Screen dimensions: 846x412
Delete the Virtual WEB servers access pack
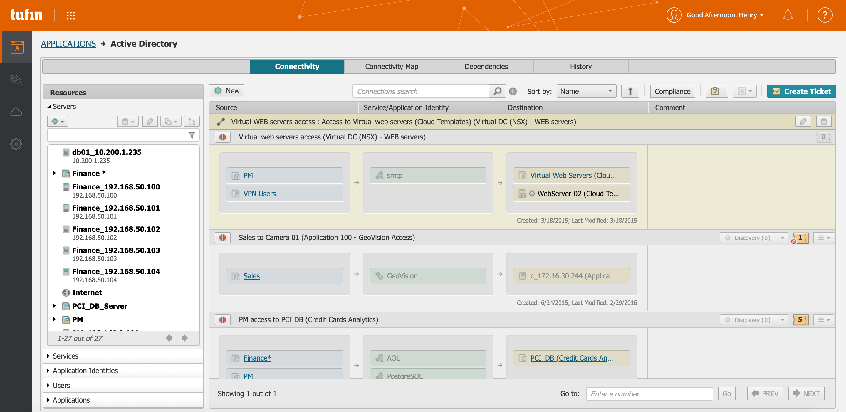click(x=824, y=122)
